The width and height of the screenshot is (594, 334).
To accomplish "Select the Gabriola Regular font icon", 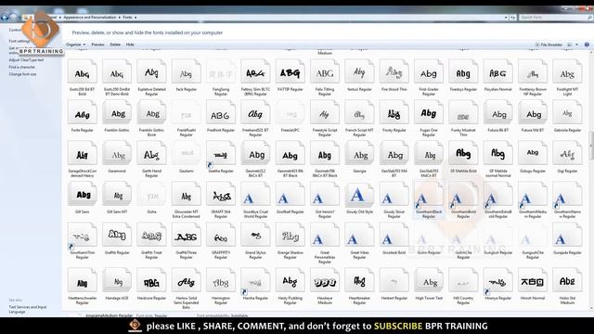I will [x=567, y=113].
